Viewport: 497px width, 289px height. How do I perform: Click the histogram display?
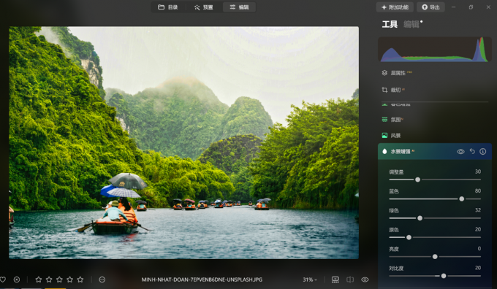pyautogui.click(x=435, y=49)
